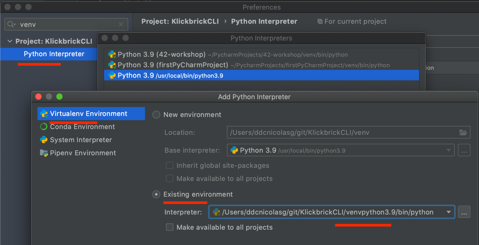Click the For current project copy icon
The width and height of the screenshot is (479, 245).
point(320,22)
